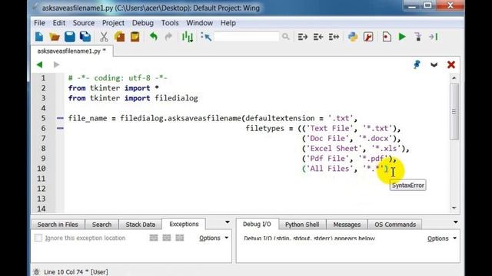Image resolution: width=492 pixels, height=276 pixels.
Task: Switch to the Search tab
Action: pos(101,225)
